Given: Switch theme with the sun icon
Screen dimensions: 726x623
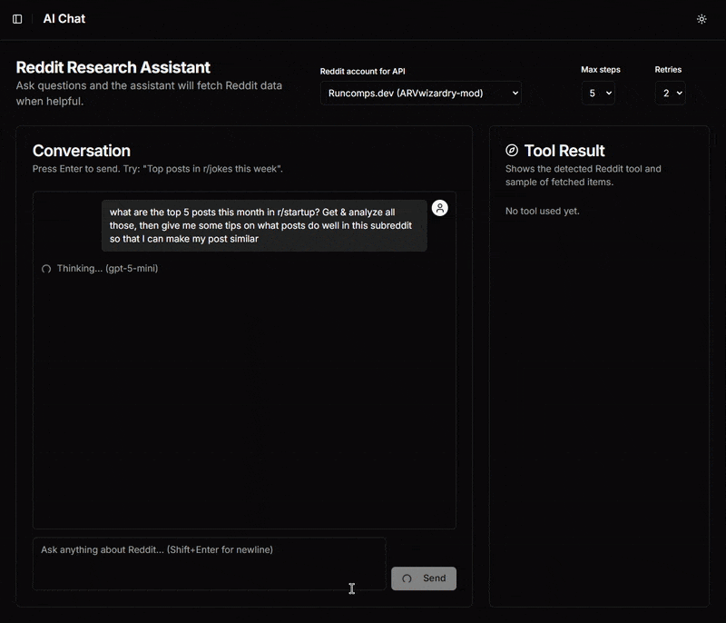Looking at the screenshot, I should point(701,19).
